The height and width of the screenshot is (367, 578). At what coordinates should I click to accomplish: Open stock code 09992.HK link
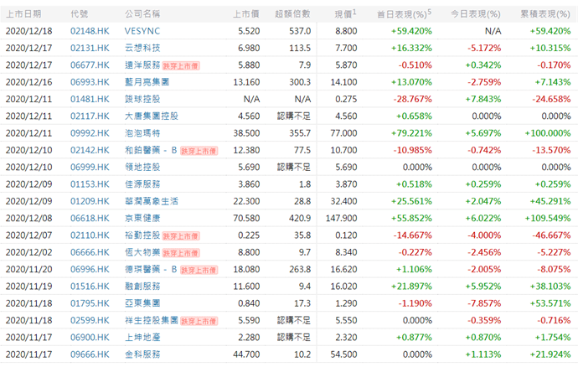tap(90, 133)
